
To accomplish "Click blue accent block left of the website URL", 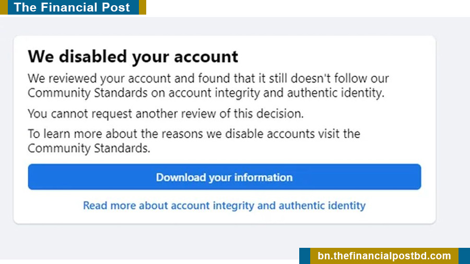I will [x=304, y=256].
